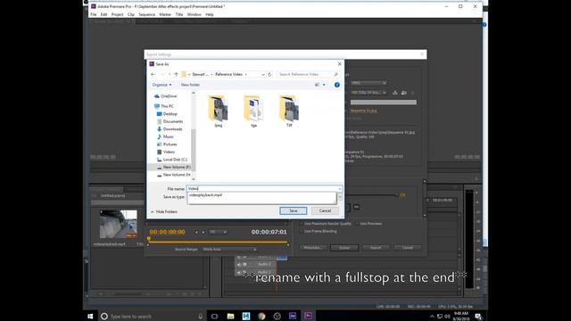Expand the address bar path history dropdown
The image size is (571, 321).
point(263,74)
